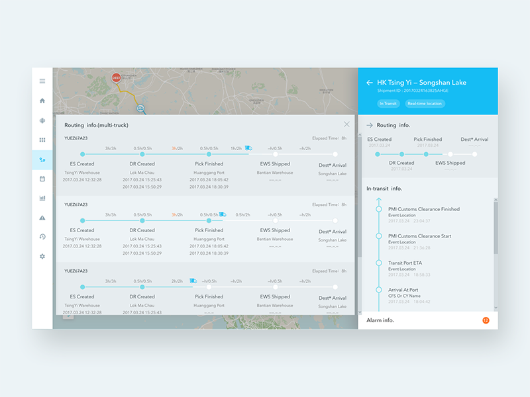The image size is (530, 397).
Task: Click the Routing info.(multi-truck) heading
Action: click(96, 125)
